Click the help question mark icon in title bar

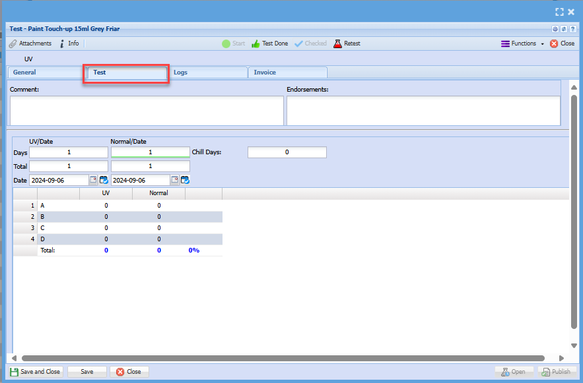point(572,29)
